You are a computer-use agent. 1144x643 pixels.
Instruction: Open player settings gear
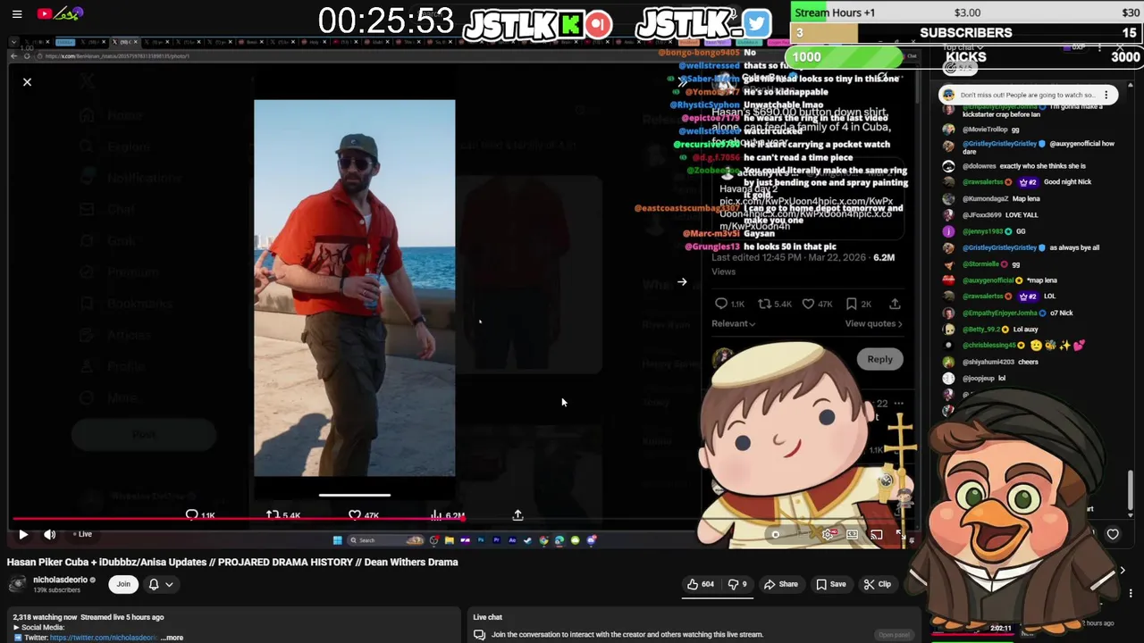(829, 535)
